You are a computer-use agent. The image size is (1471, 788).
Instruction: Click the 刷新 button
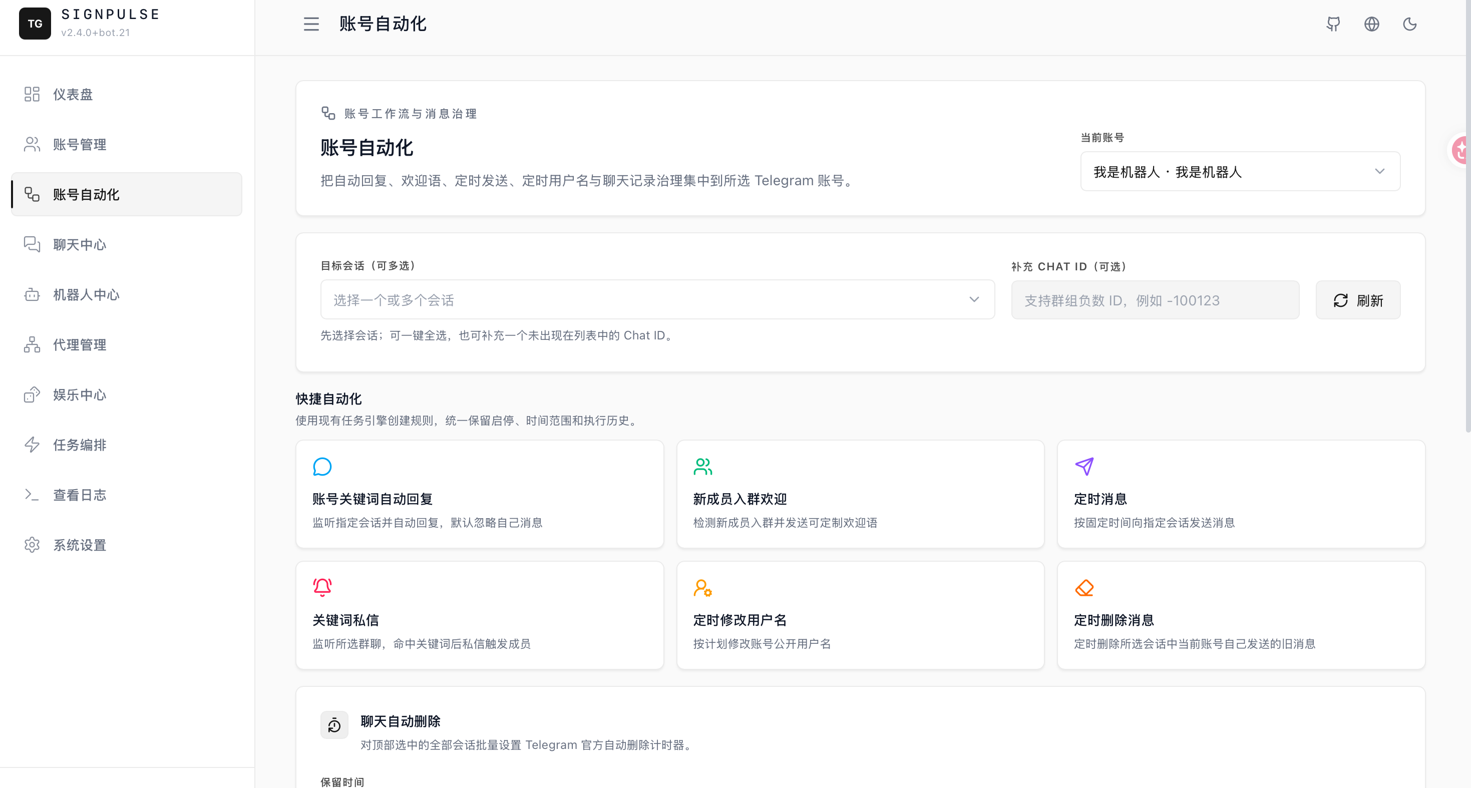[1358, 300]
